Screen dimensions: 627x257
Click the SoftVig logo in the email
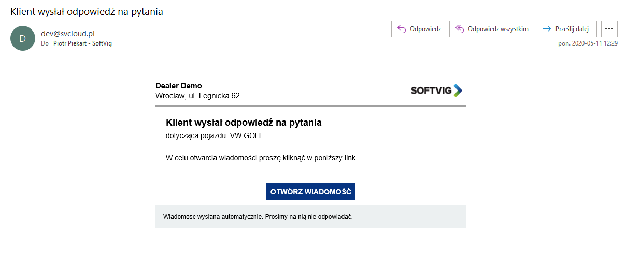pyautogui.click(x=436, y=90)
